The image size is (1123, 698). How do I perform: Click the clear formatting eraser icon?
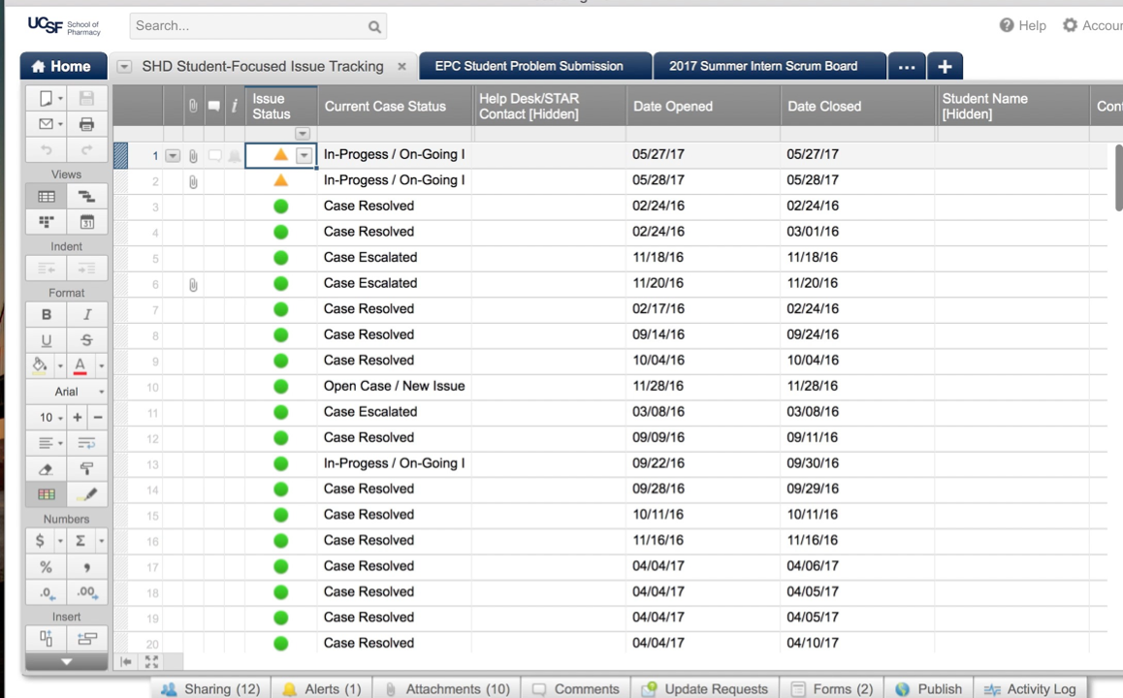[x=46, y=469]
